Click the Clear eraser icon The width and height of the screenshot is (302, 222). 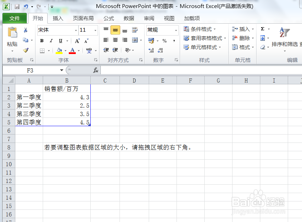[262, 47]
